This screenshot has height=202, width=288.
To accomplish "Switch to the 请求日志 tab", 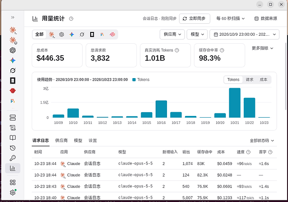I will point(40,140).
